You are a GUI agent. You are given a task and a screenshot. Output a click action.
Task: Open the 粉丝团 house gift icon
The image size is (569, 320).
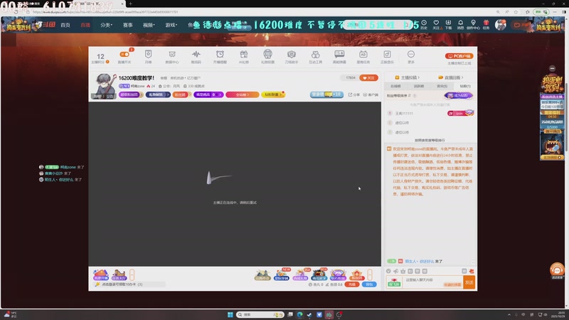point(357,274)
